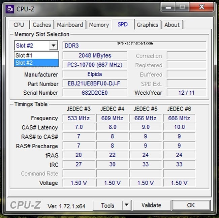
Task: Click the Elpida manufacturer value
Action: pos(95,74)
